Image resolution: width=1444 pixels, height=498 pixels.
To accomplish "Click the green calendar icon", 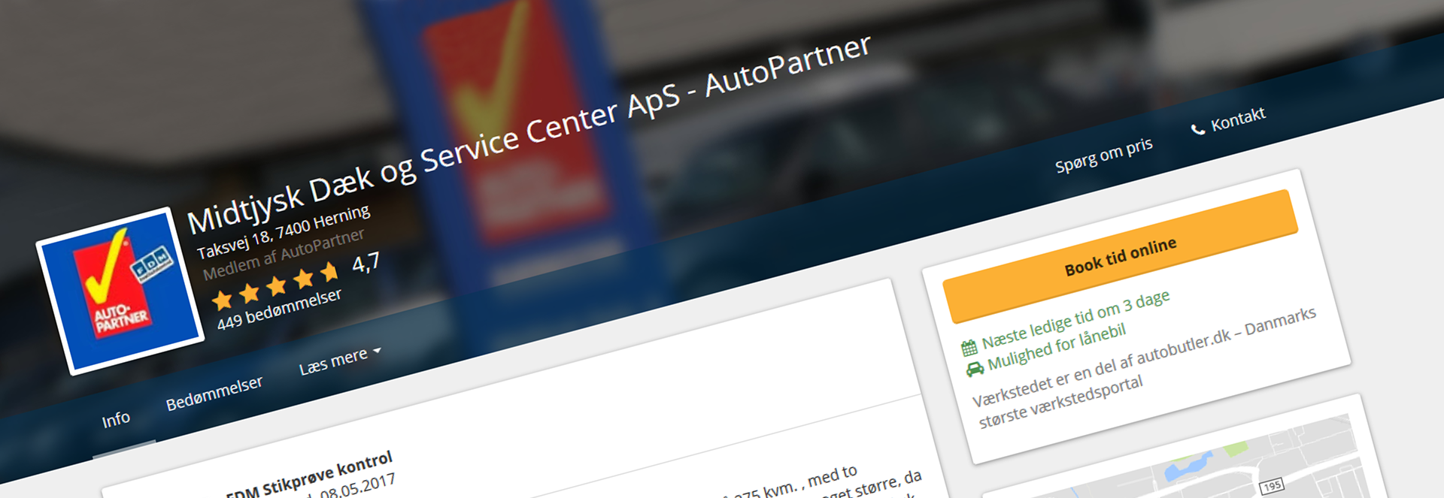I will tap(969, 348).
